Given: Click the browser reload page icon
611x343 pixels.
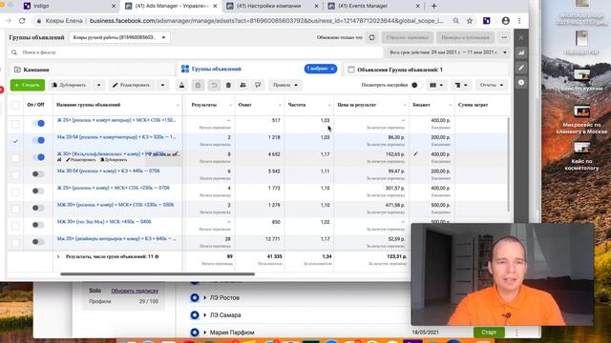Looking at the screenshot, I should pyautogui.click(x=22, y=21).
